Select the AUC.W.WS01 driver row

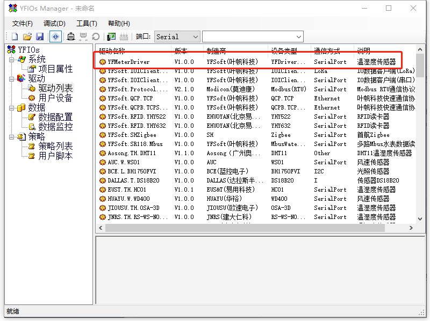[256, 162]
